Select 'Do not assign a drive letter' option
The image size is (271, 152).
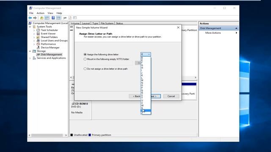[x=85, y=69]
